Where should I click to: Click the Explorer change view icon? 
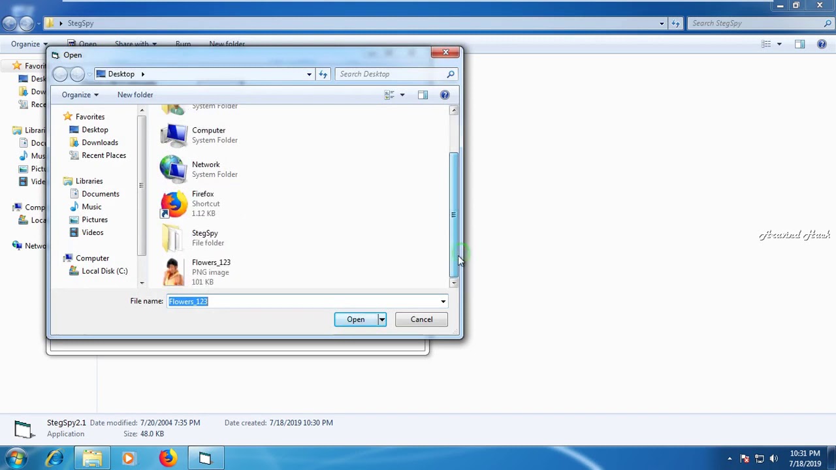tap(766, 44)
